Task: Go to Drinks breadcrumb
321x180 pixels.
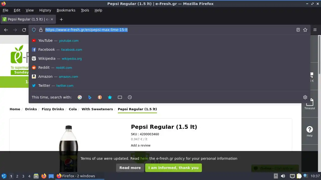Action: coord(31,109)
